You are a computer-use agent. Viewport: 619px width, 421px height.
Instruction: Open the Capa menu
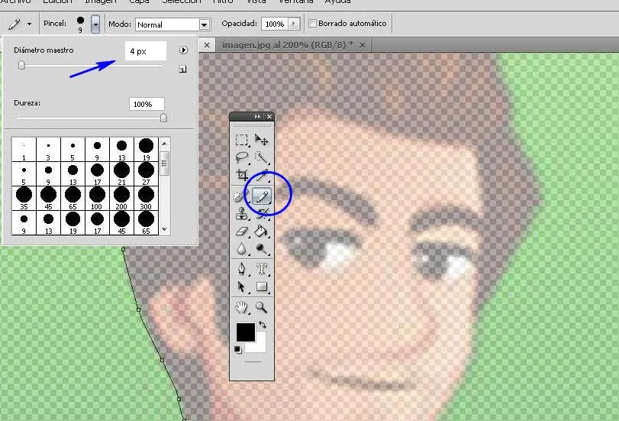(140, 2)
